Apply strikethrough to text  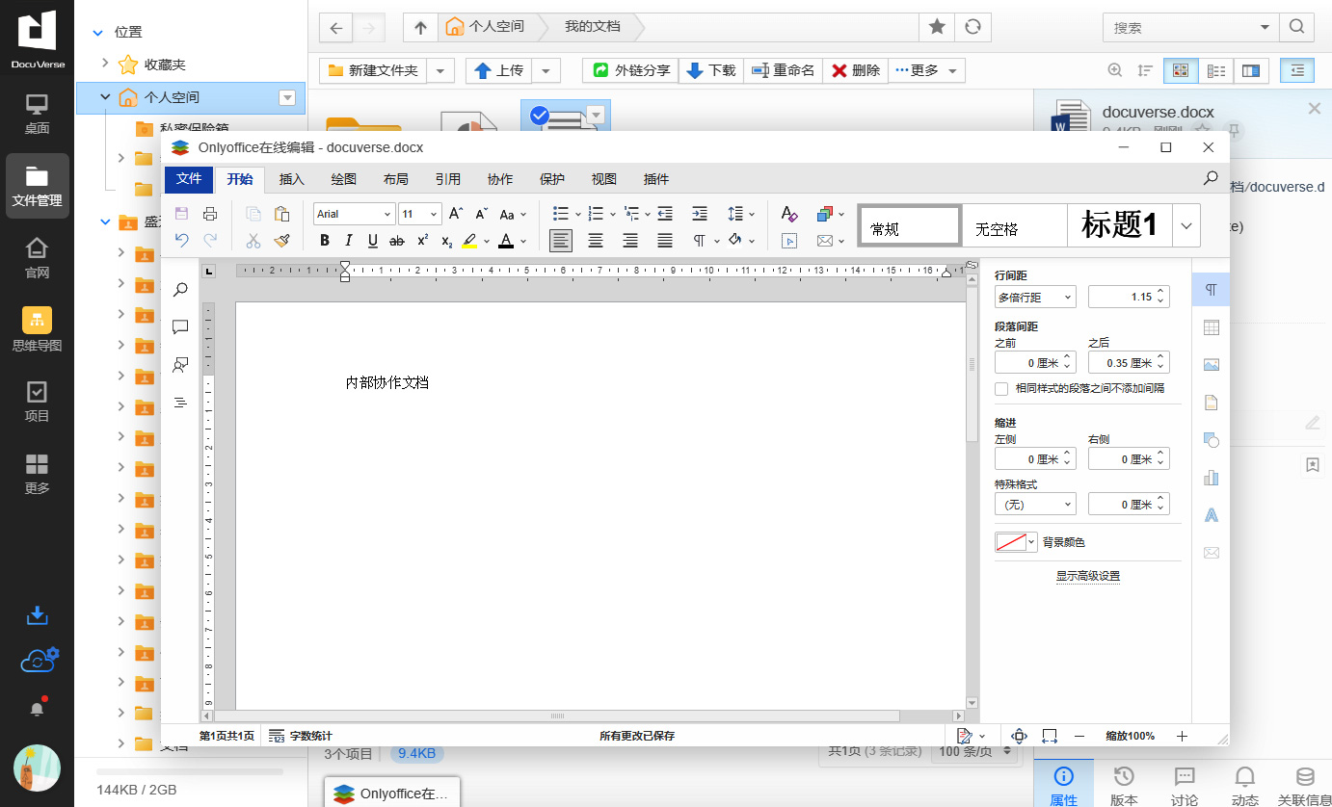[x=396, y=241]
